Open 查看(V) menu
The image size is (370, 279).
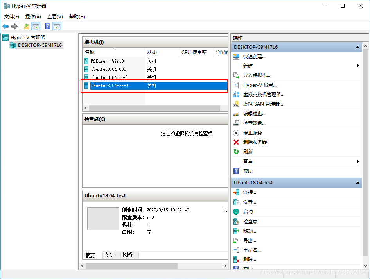pos(55,17)
